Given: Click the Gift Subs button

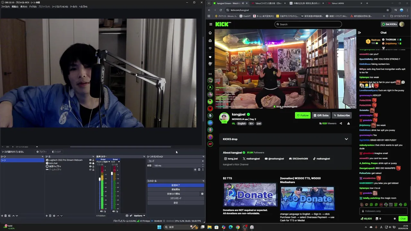Looking at the screenshot, I should coord(321,116).
